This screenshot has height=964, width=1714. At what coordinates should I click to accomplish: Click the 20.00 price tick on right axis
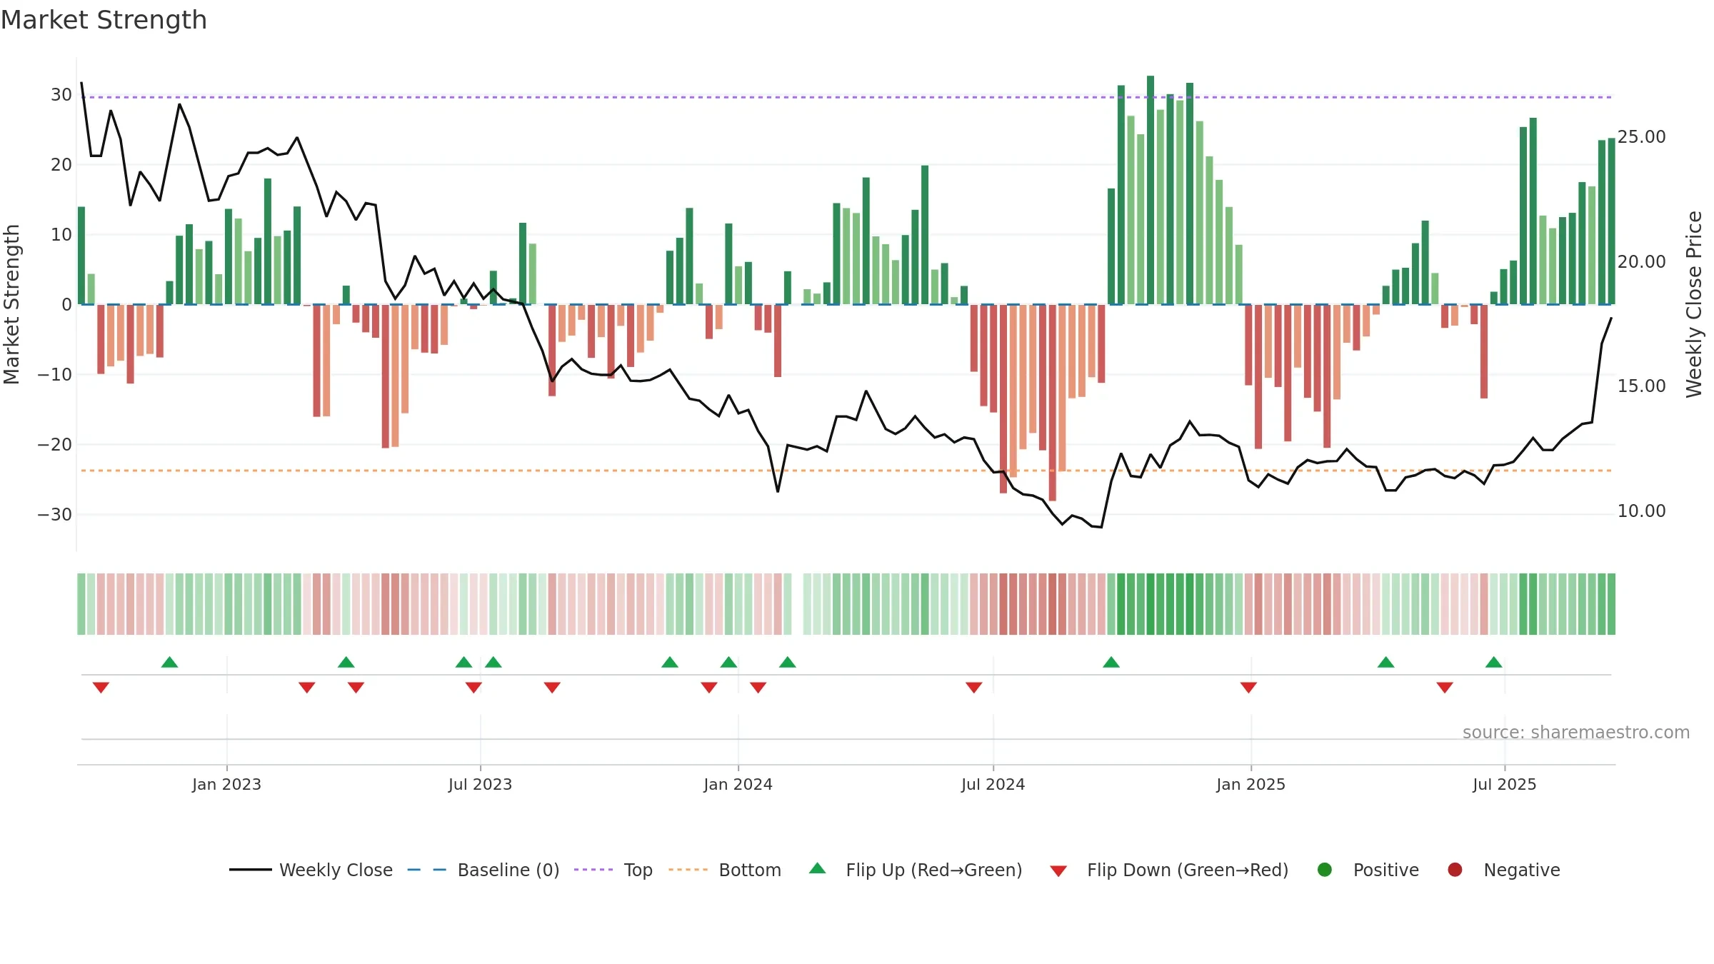(1641, 262)
